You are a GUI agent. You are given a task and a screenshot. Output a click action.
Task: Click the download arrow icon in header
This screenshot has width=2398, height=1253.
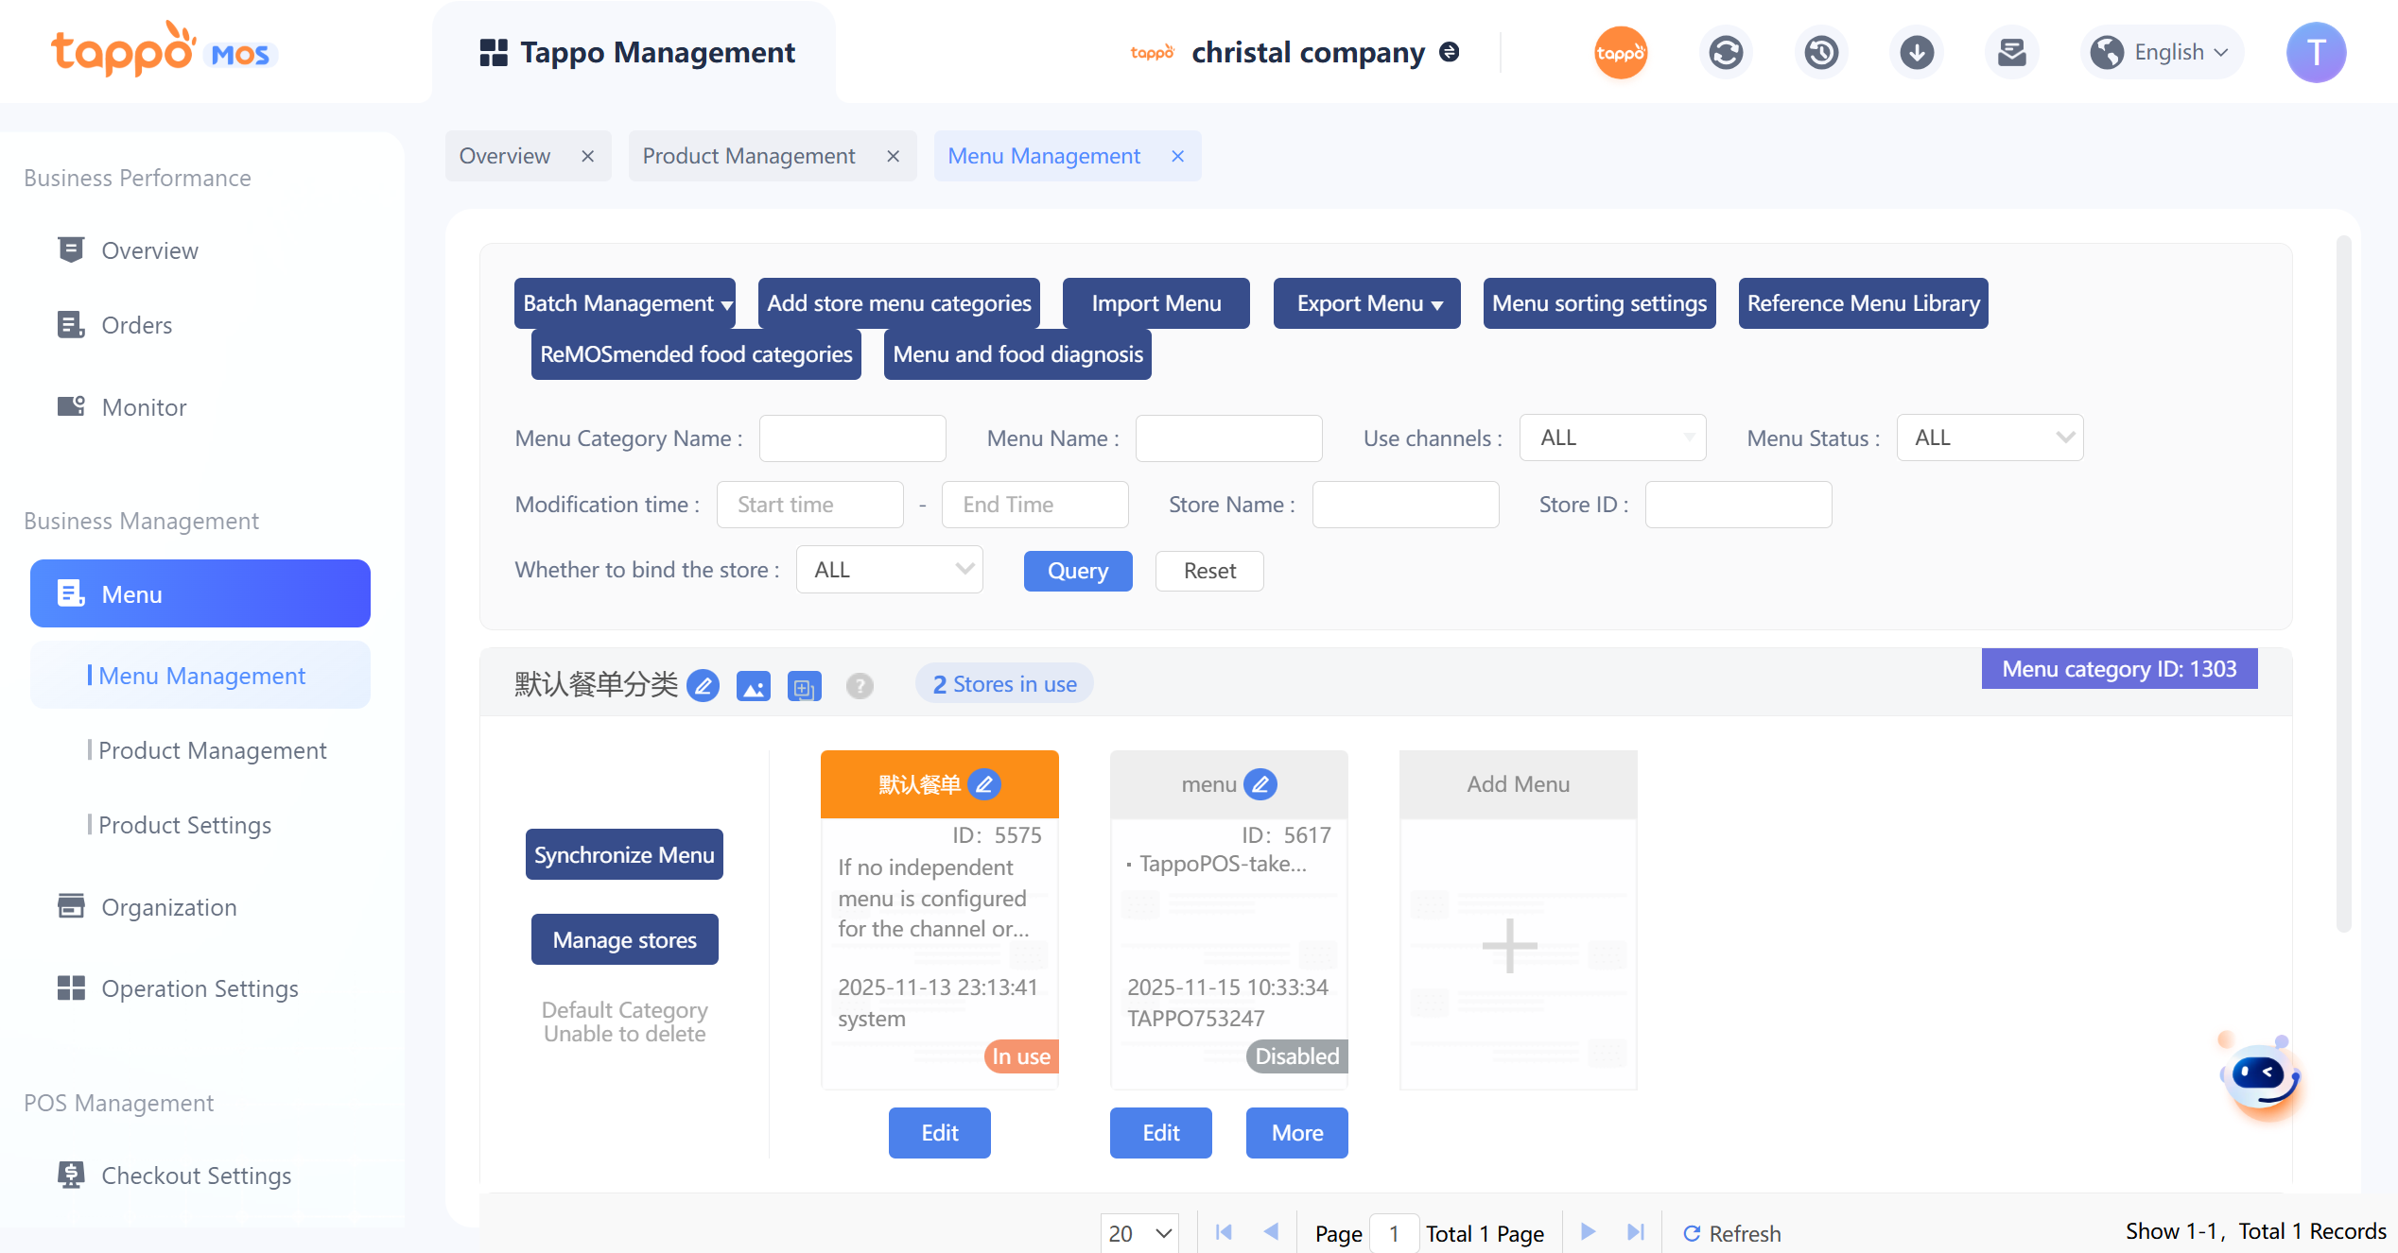(1917, 52)
